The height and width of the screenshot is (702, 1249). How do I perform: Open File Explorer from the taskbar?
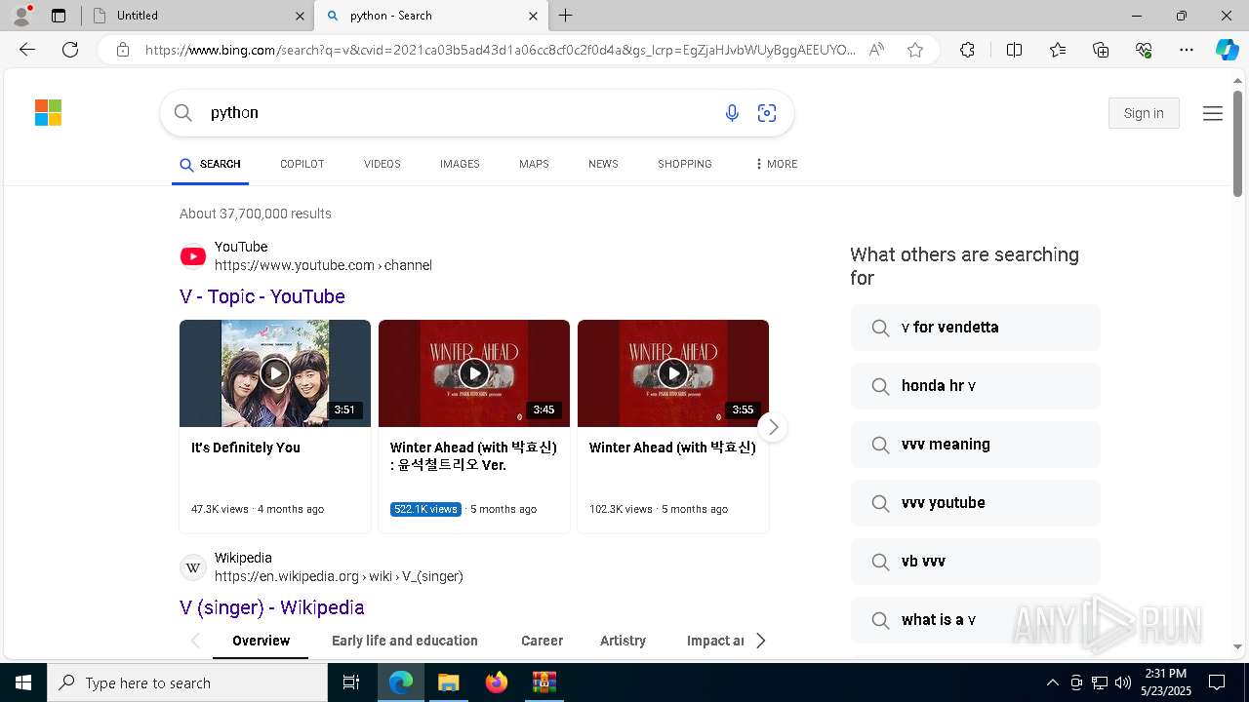(x=448, y=682)
